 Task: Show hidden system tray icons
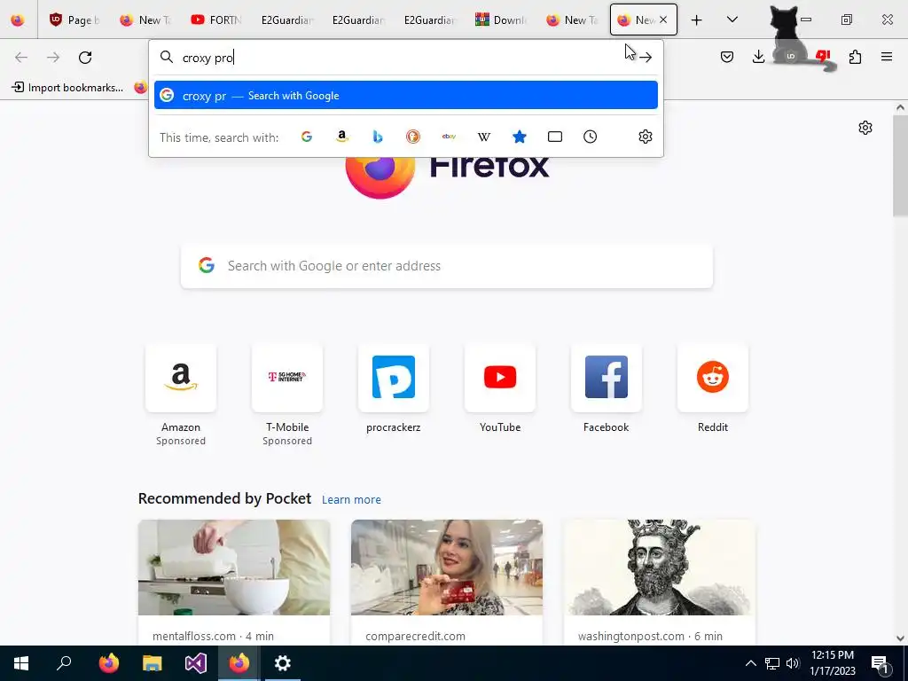click(750, 663)
